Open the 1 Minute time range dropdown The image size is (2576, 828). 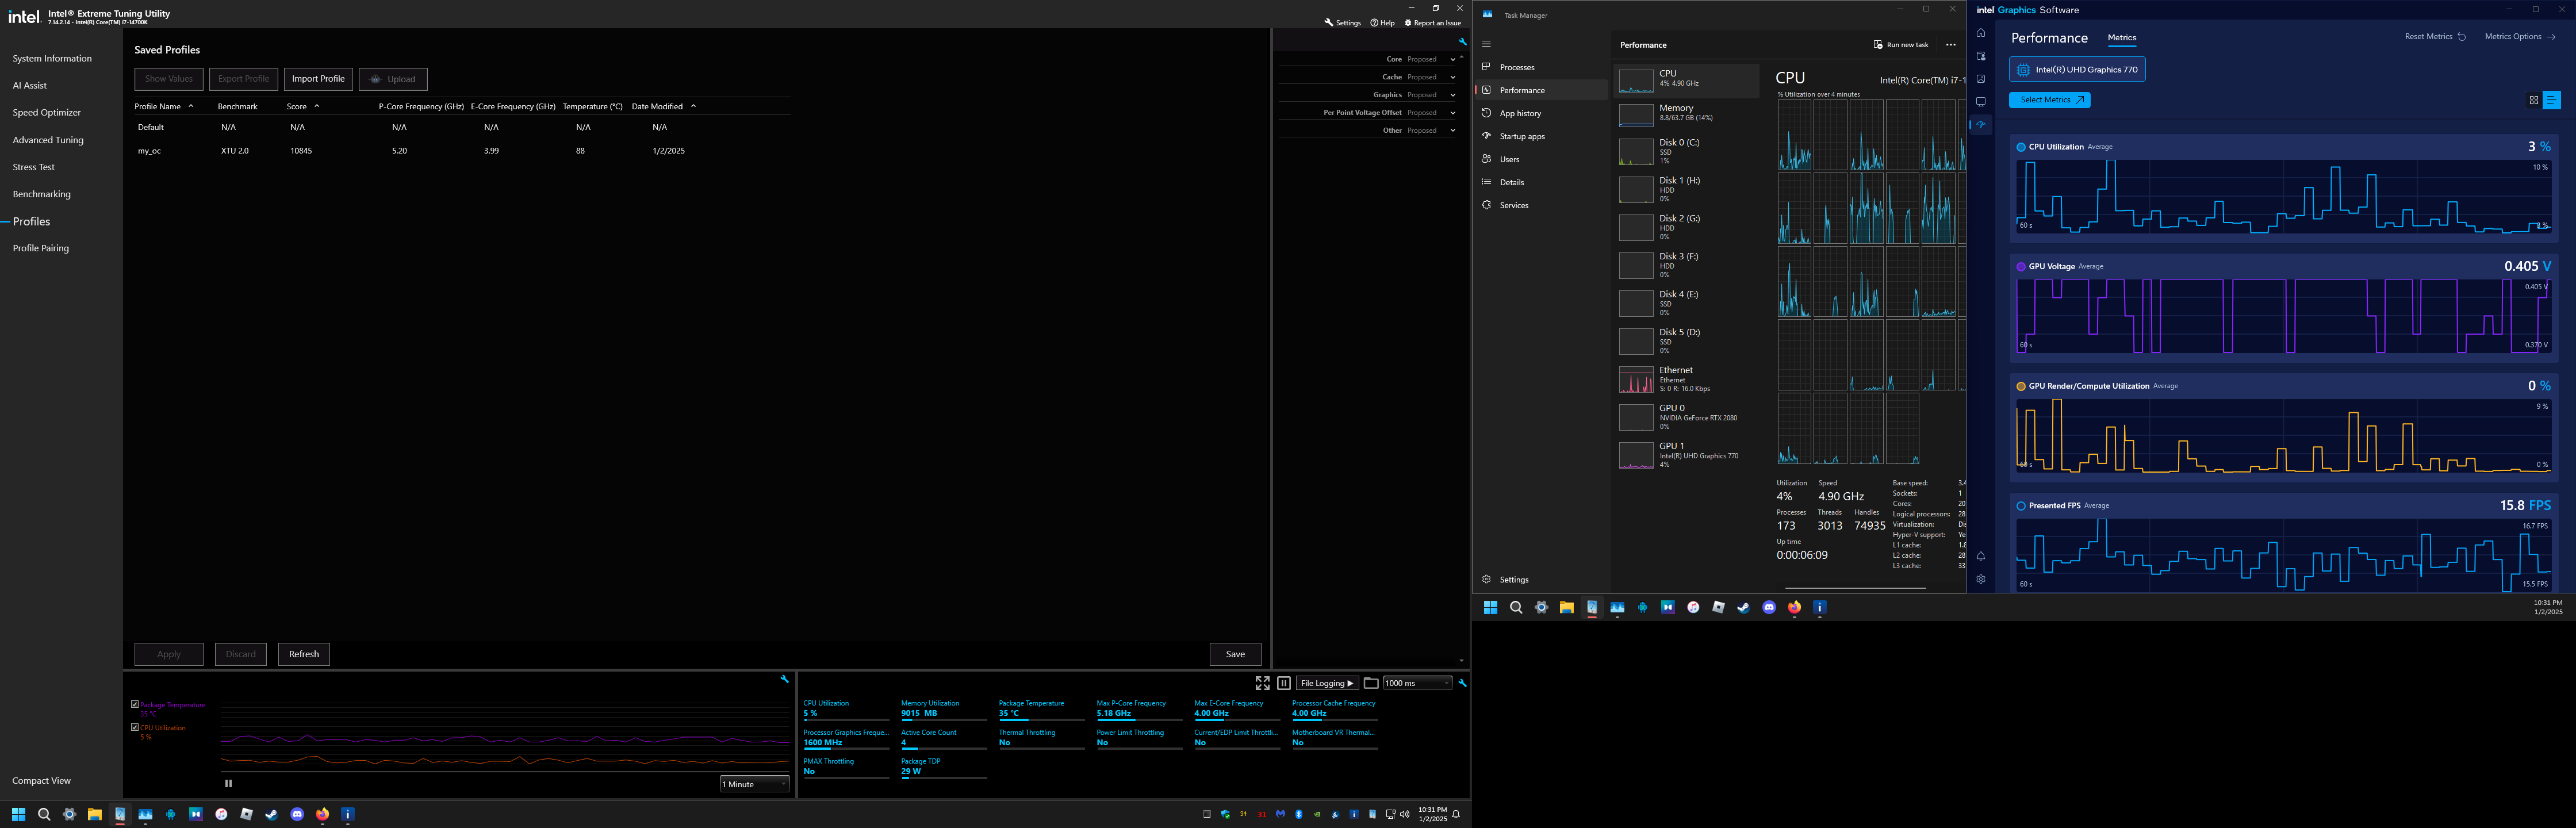point(754,784)
